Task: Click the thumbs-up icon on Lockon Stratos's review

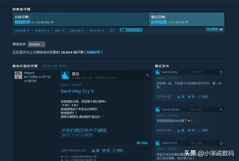Action: coord(158,109)
